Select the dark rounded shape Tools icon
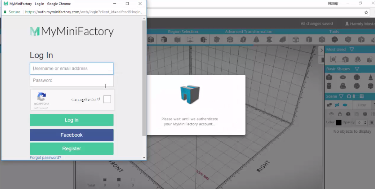The height and width of the screenshot is (189, 375). point(335,39)
